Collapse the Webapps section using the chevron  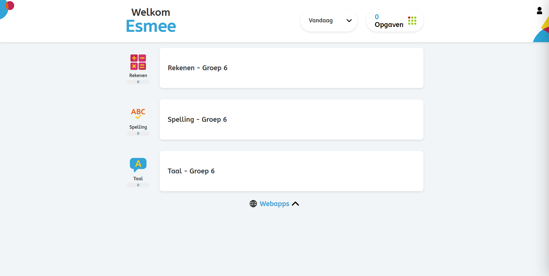[295, 204]
